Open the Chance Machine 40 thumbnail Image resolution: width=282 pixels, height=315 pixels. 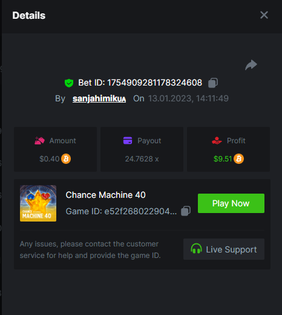[38, 203]
